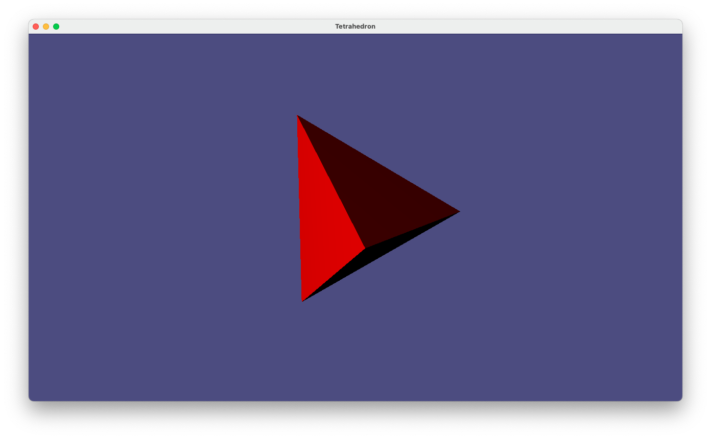
Task: Select the edge between maroon and black faces
Action: (413, 230)
